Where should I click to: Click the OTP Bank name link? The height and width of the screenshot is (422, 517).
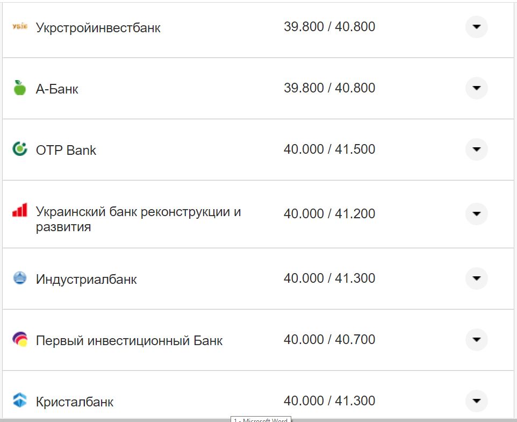point(66,149)
